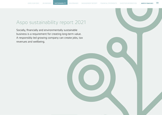Click the line 'business is a requirement for creating long-term value.'
Image resolution: width=162 pixels, height=115 pixels.
(49, 34)
